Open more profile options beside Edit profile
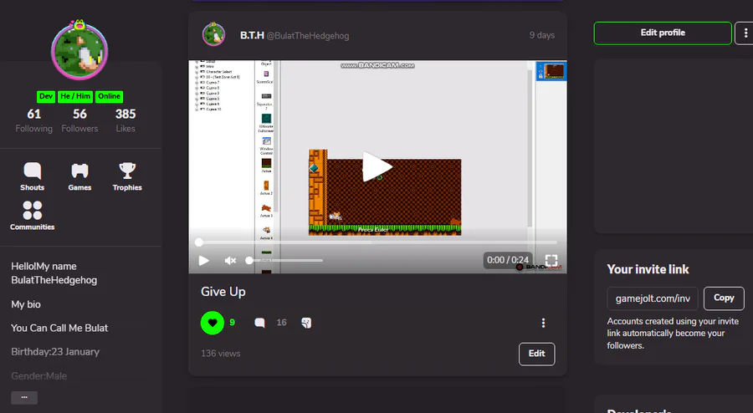Screen dimensions: 753x413 [745, 33]
